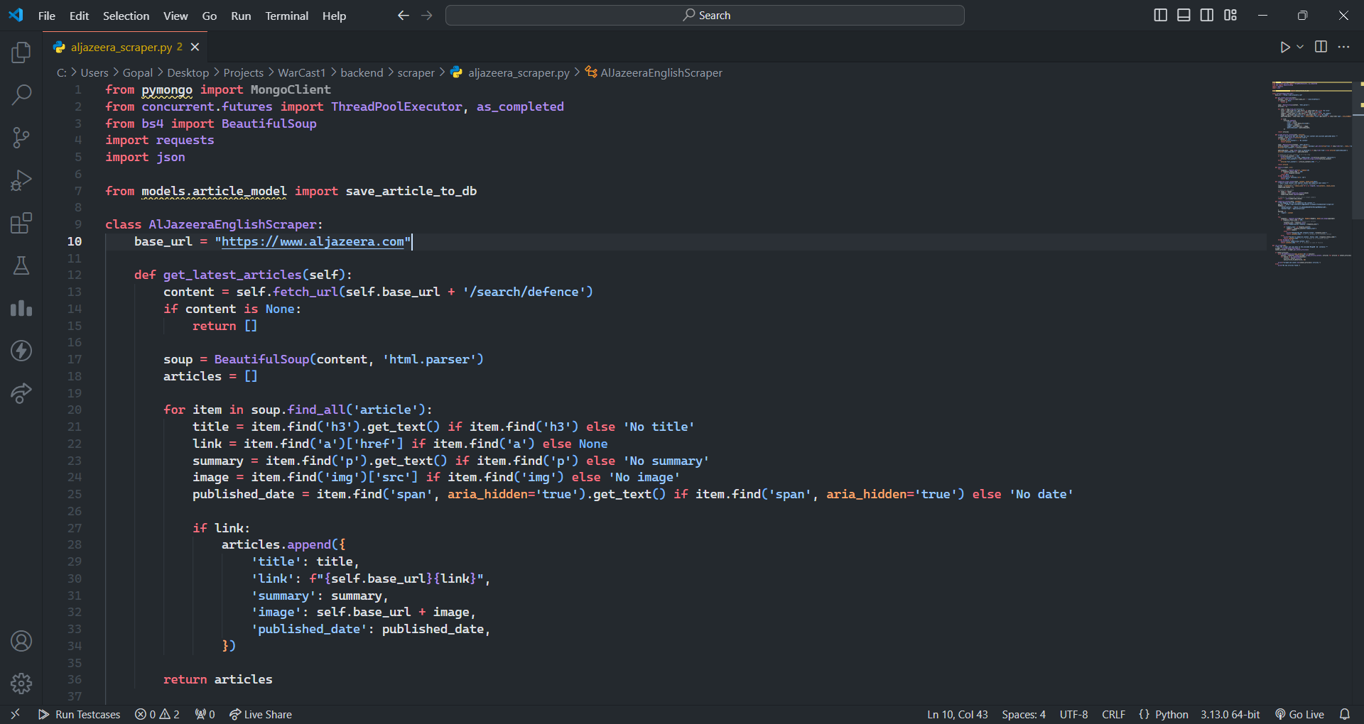This screenshot has height=724, width=1364.
Task: Click the WarCast1 breadcrumb item
Action: coord(301,72)
